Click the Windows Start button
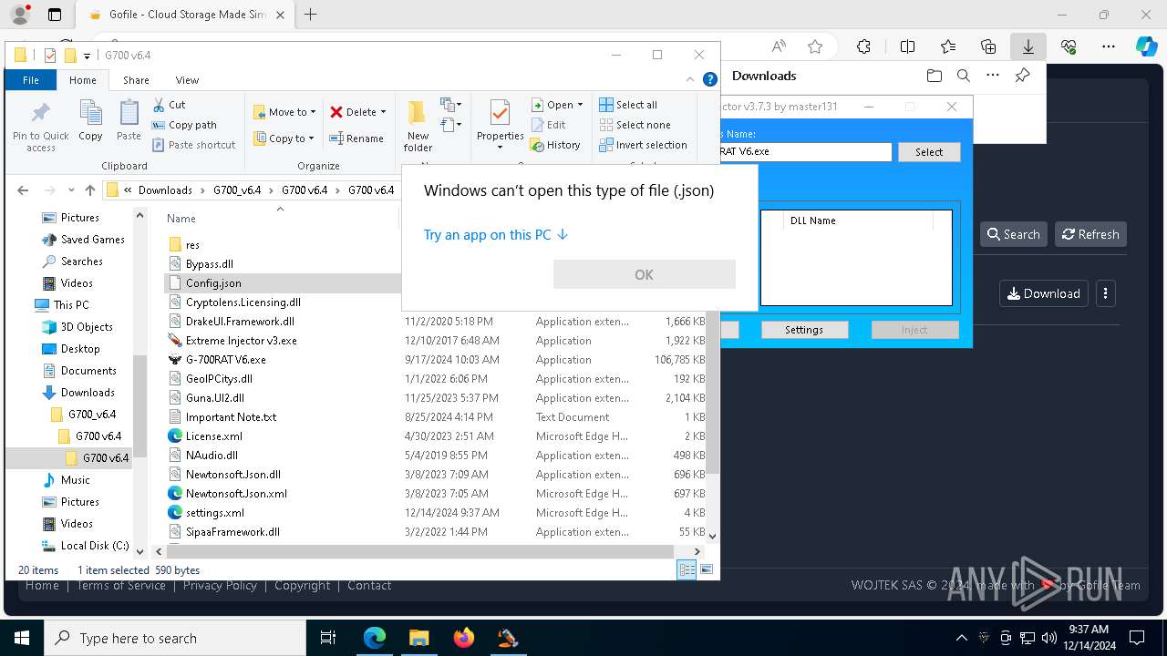Viewport: 1167px width, 656px height. pyautogui.click(x=22, y=638)
